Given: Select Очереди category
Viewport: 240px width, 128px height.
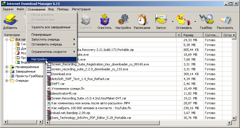Looking at the screenshot, I should click(x=22, y=81).
